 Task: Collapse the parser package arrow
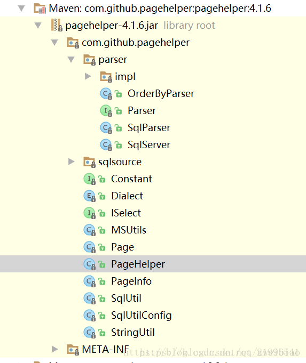coord(71,60)
